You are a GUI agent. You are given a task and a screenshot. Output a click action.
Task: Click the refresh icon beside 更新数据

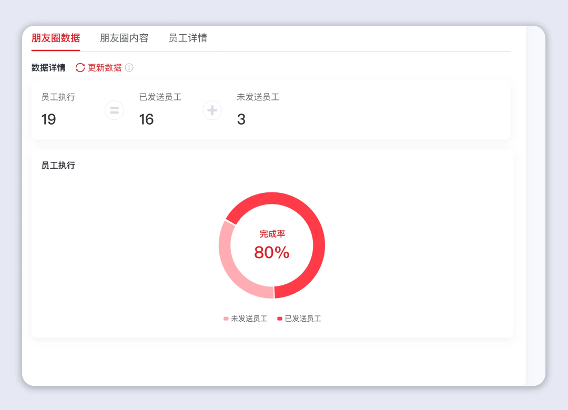click(80, 68)
